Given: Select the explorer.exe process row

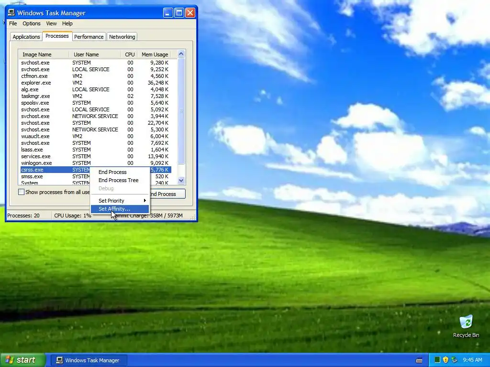Looking at the screenshot, I should pos(95,83).
